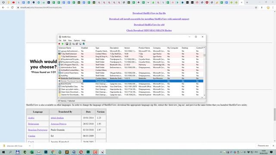This screenshot has height=155, width=276.
Task: Select the BranchCache row
Action: tap(131, 84)
